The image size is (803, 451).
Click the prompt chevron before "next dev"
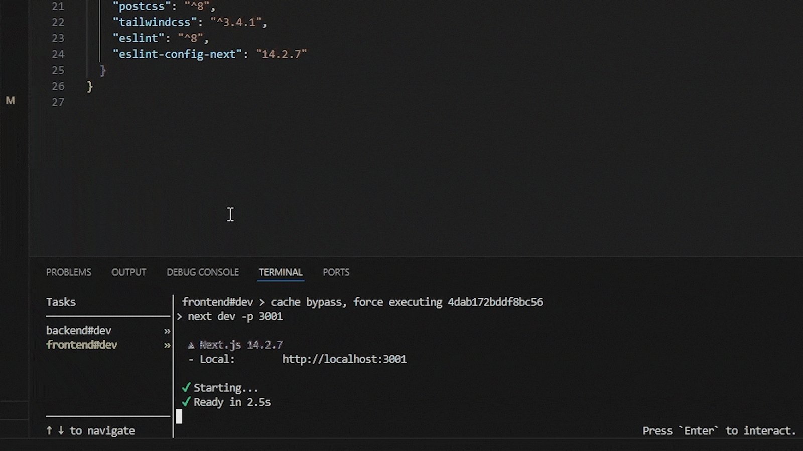pyautogui.click(x=179, y=317)
